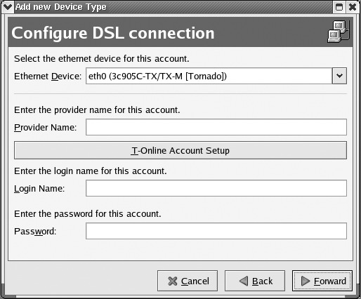Focus the Login Name input field
Screen dimensions: 361x299
tap(216, 188)
